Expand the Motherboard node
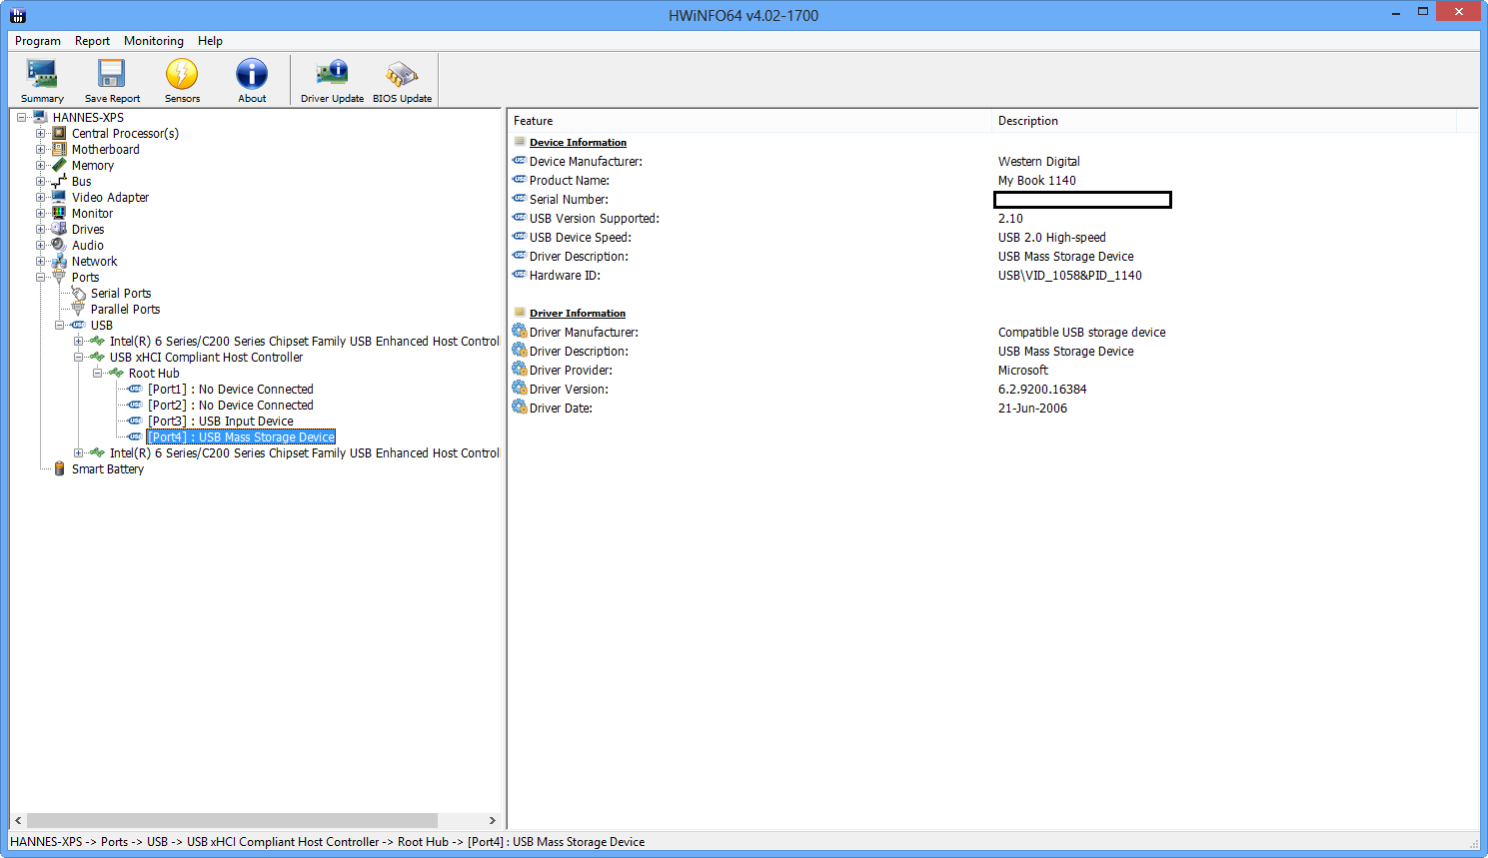The width and height of the screenshot is (1488, 858). 41,149
